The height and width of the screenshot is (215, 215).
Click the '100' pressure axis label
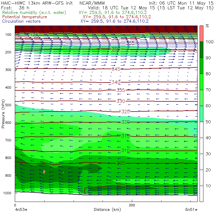tap(8, 35)
